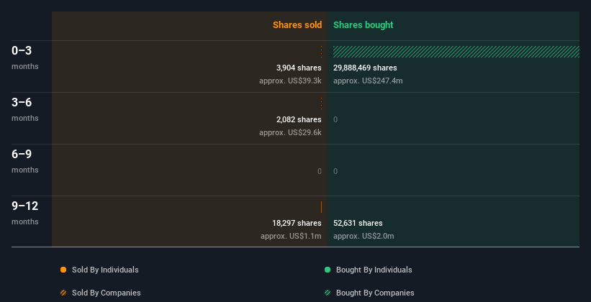Select the orange sold bar for 9–12 months
The image size is (591, 302).
click(x=321, y=207)
